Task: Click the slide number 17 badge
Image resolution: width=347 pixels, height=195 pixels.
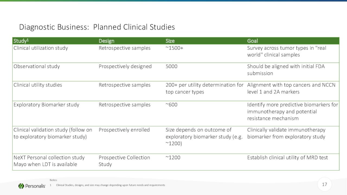Action: pyautogui.click(x=324, y=185)
